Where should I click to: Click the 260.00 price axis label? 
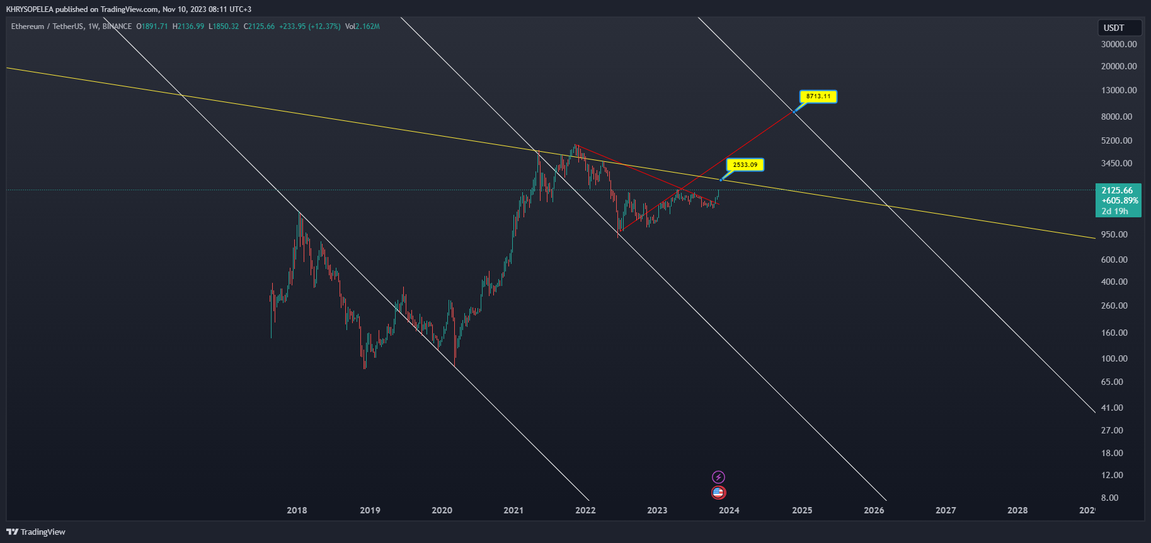click(1114, 306)
